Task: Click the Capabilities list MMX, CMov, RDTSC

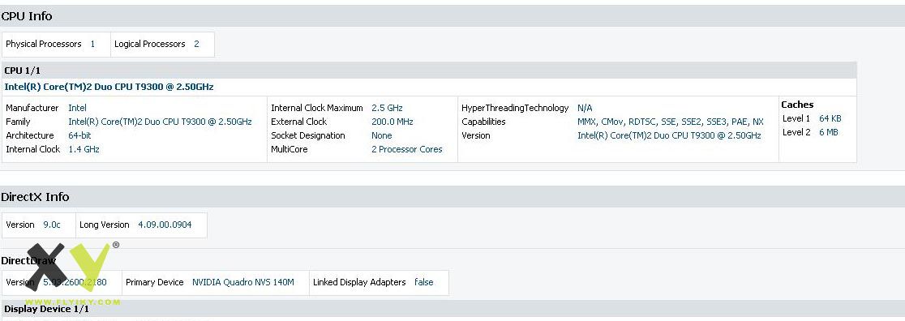Action: [x=671, y=122]
